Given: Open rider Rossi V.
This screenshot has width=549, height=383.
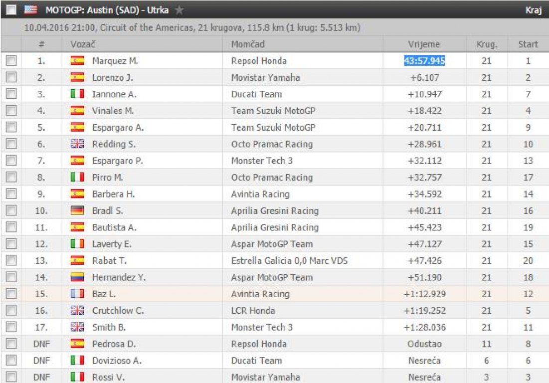Looking at the screenshot, I should tap(109, 378).
